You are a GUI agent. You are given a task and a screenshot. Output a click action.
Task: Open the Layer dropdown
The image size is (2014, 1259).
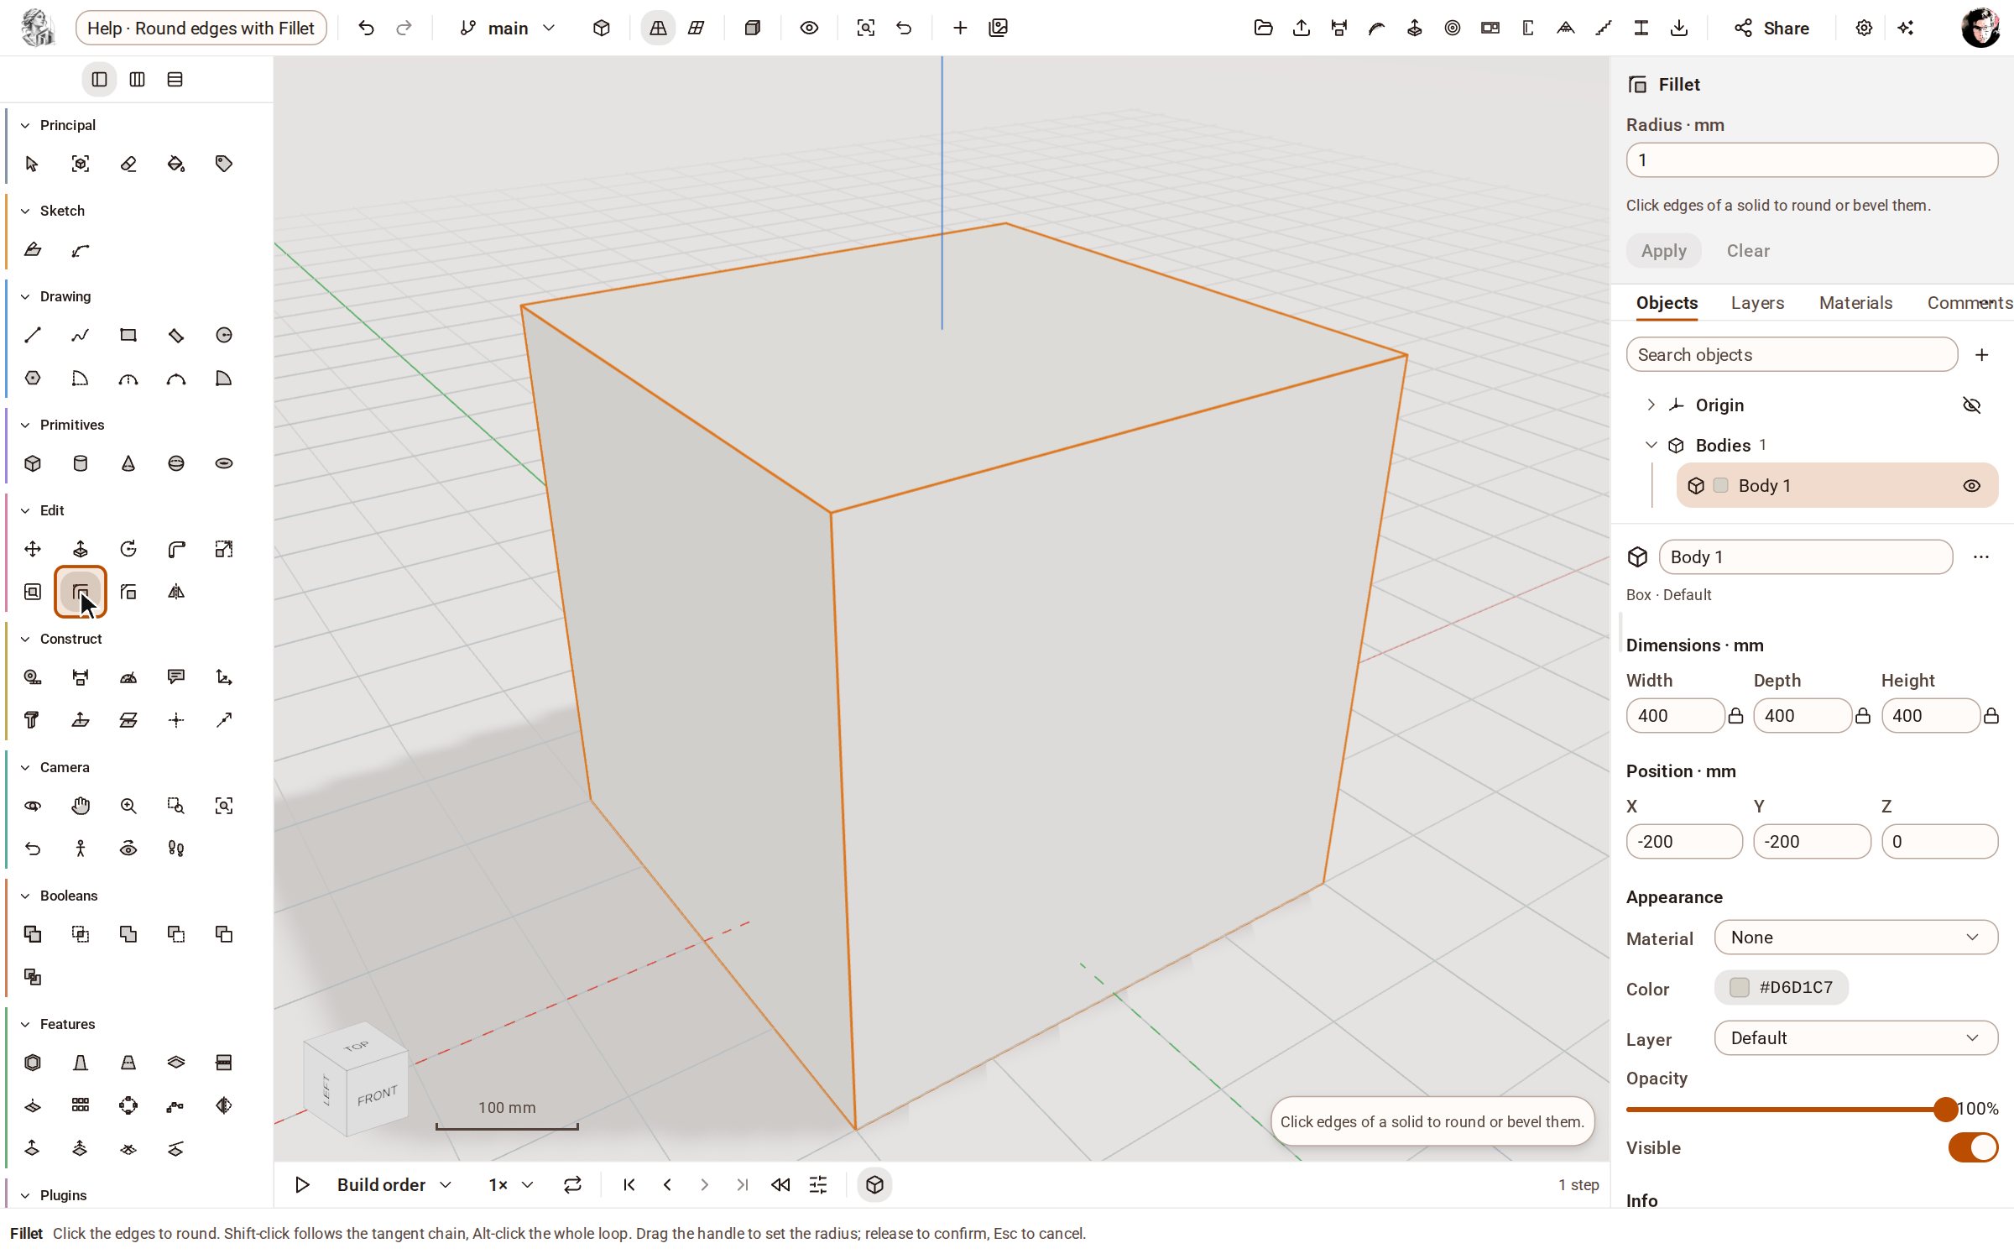pyautogui.click(x=1856, y=1038)
